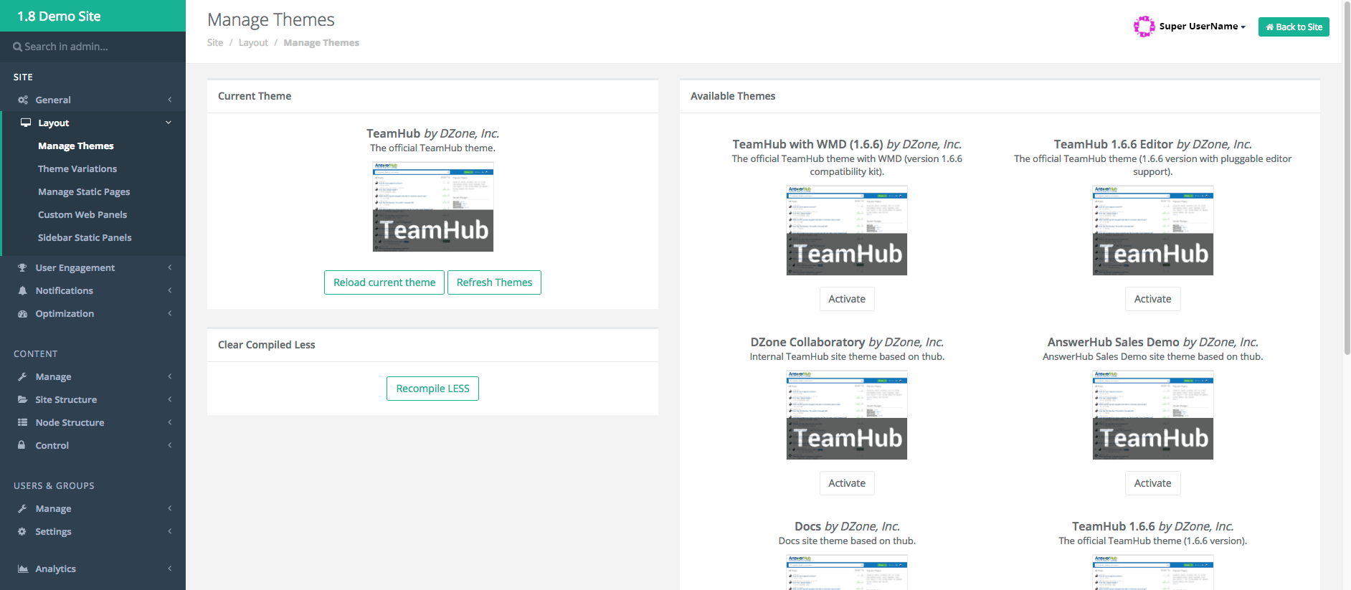Click the Control lock icon
The width and height of the screenshot is (1351, 590).
pyautogui.click(x=22, y=445)
